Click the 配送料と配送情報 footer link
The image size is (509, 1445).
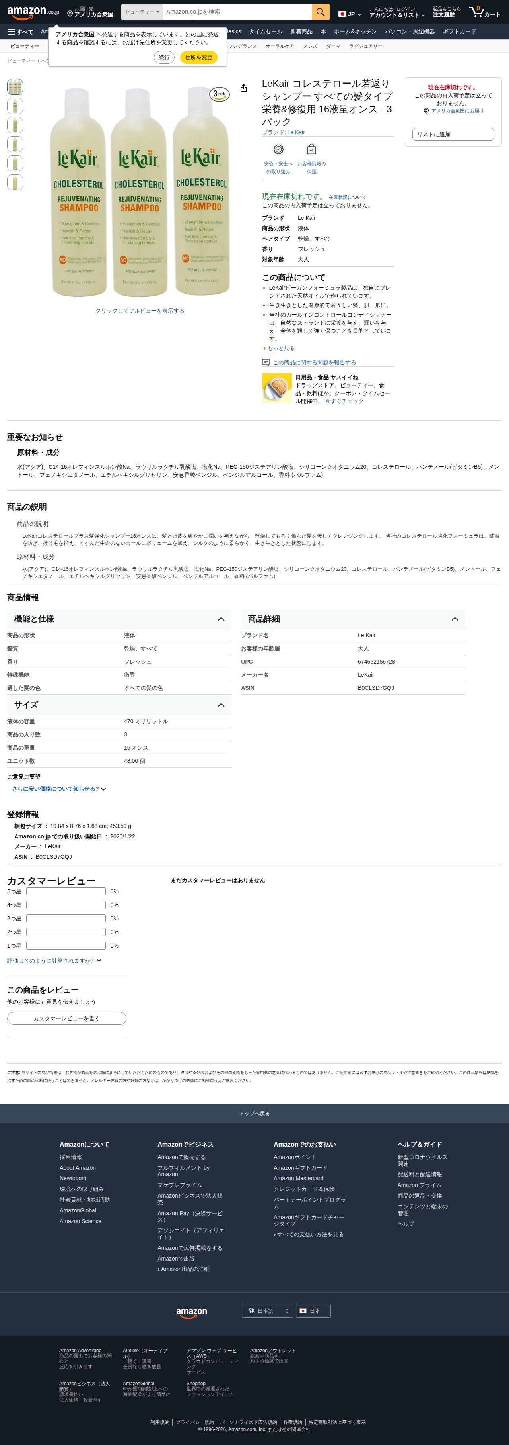[420, 1174]
